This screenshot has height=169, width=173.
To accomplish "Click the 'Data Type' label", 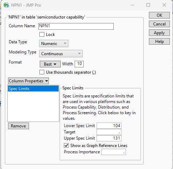I will (x=18, y=42).
